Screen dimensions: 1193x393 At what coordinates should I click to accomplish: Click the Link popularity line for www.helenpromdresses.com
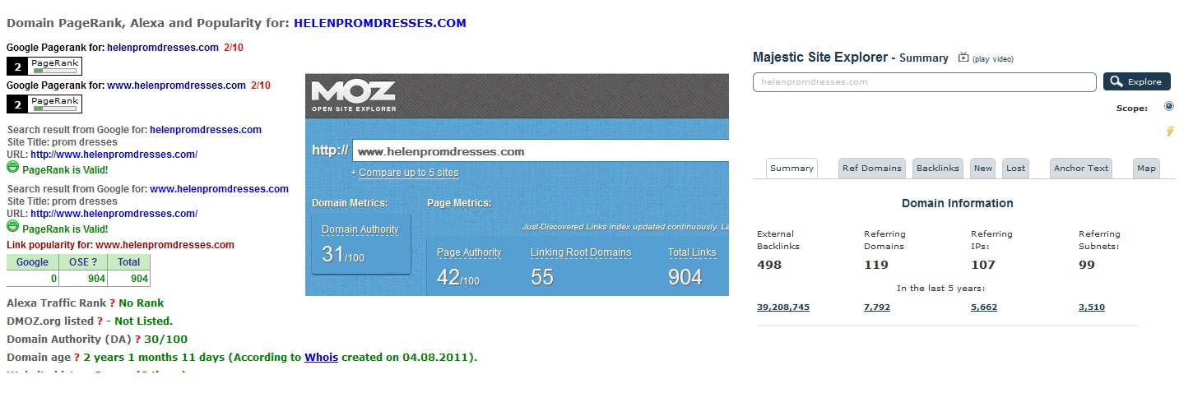120,245
